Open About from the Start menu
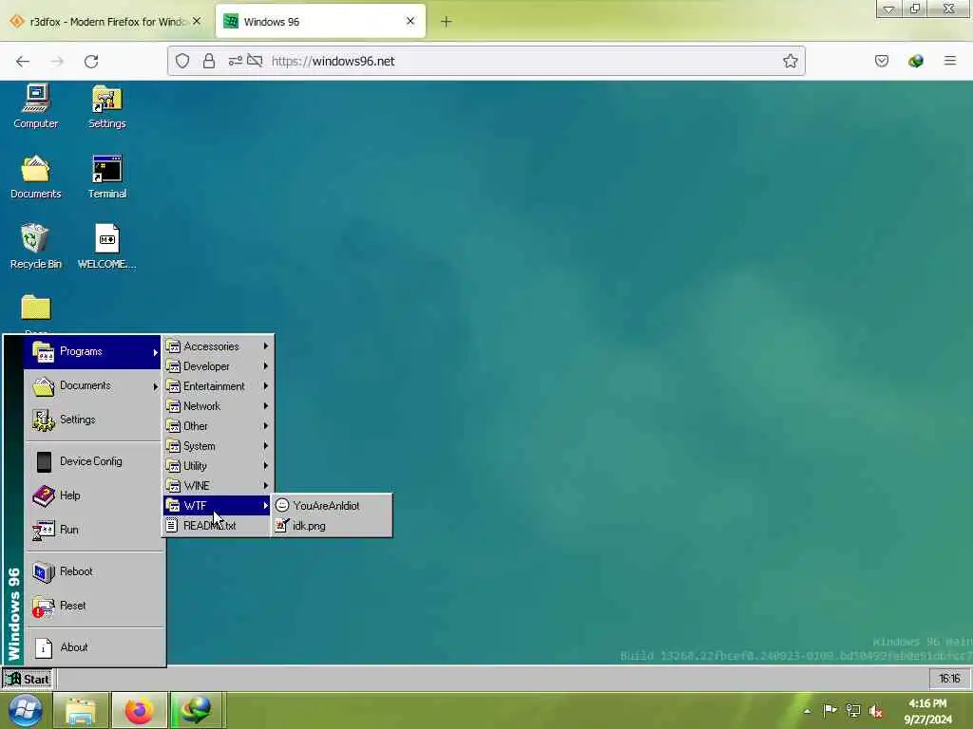The height and width of the screenshot is (729, 973). [92, 647]
